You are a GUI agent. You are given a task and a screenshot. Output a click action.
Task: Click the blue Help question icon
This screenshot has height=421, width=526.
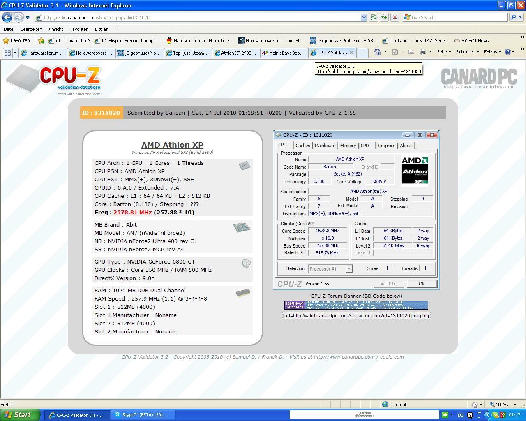pyautogui.click(x=508, y=52)
